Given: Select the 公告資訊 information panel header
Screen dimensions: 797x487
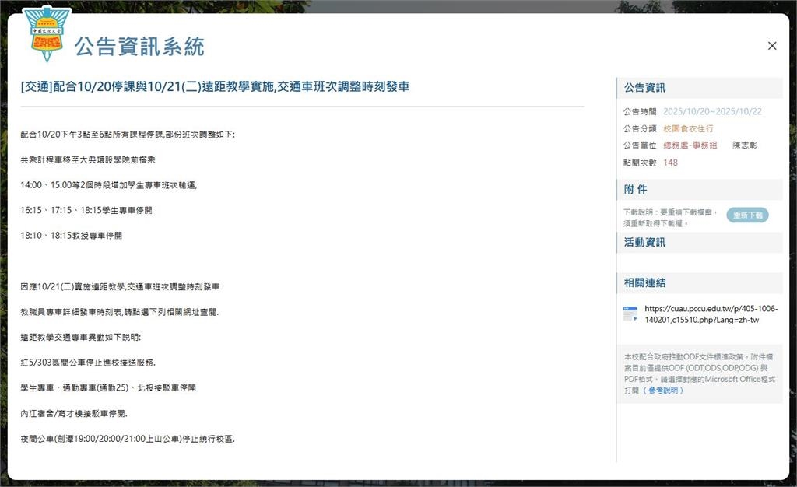Looking at the screenshot, I should point(645,87).
